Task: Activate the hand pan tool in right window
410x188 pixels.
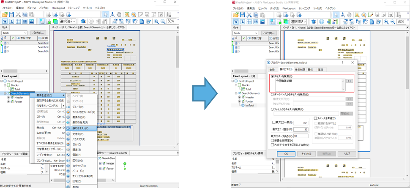Action: [350, 15]
